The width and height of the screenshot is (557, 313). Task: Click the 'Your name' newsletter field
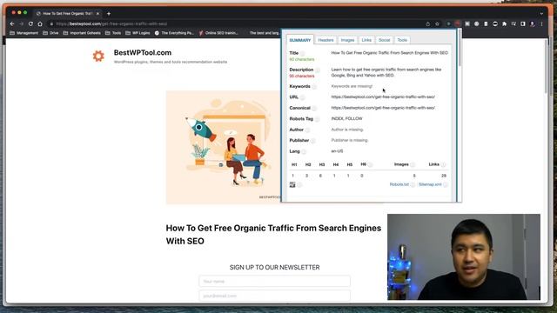[275, 281]
